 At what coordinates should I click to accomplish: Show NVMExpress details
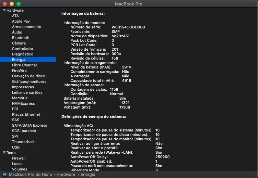pos(23,103)
